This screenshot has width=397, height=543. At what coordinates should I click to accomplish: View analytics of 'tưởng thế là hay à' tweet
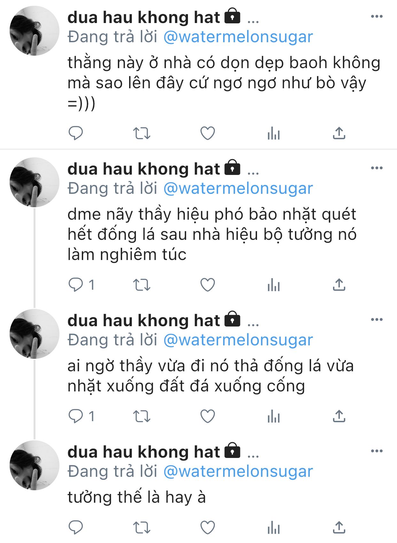coord(274,528)
